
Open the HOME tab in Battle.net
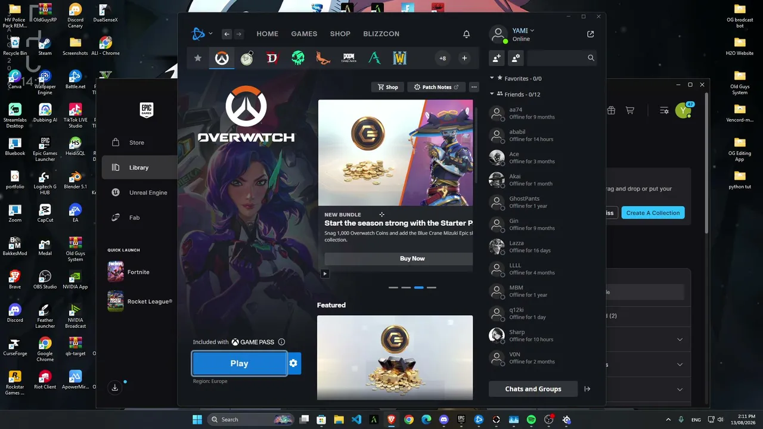pyautogui.click(x=267, y=34)
